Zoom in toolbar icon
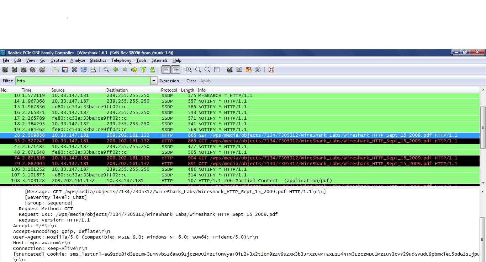The width and height of the screenshot is (486, 262). (x=189, y=70)
